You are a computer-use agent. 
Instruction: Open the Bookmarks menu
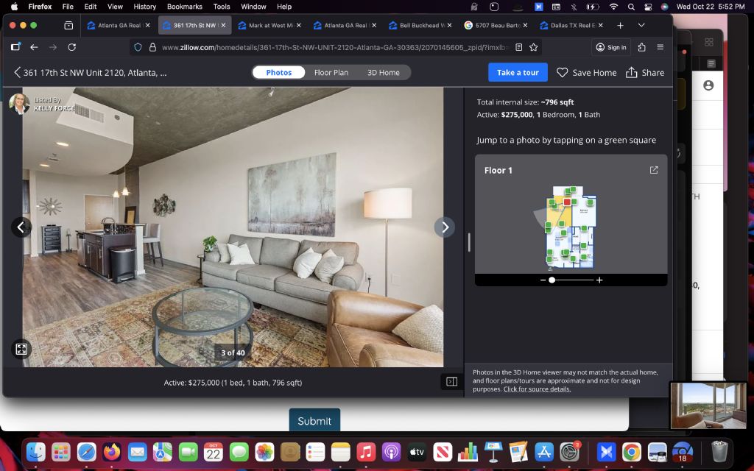click(x=184, y=7)
